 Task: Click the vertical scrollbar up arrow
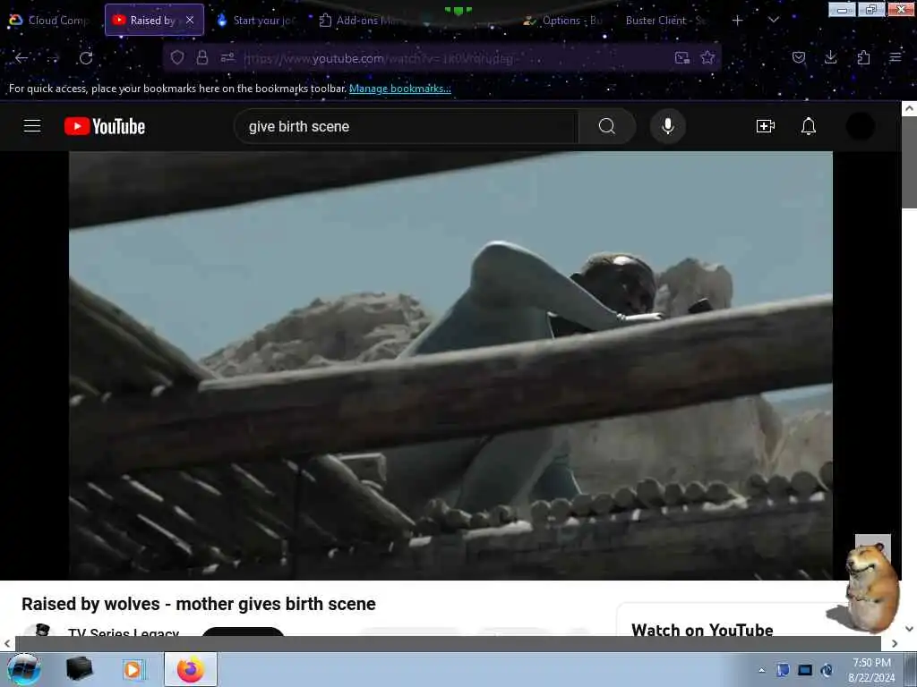pyautogui.click(x=909, y=108)
